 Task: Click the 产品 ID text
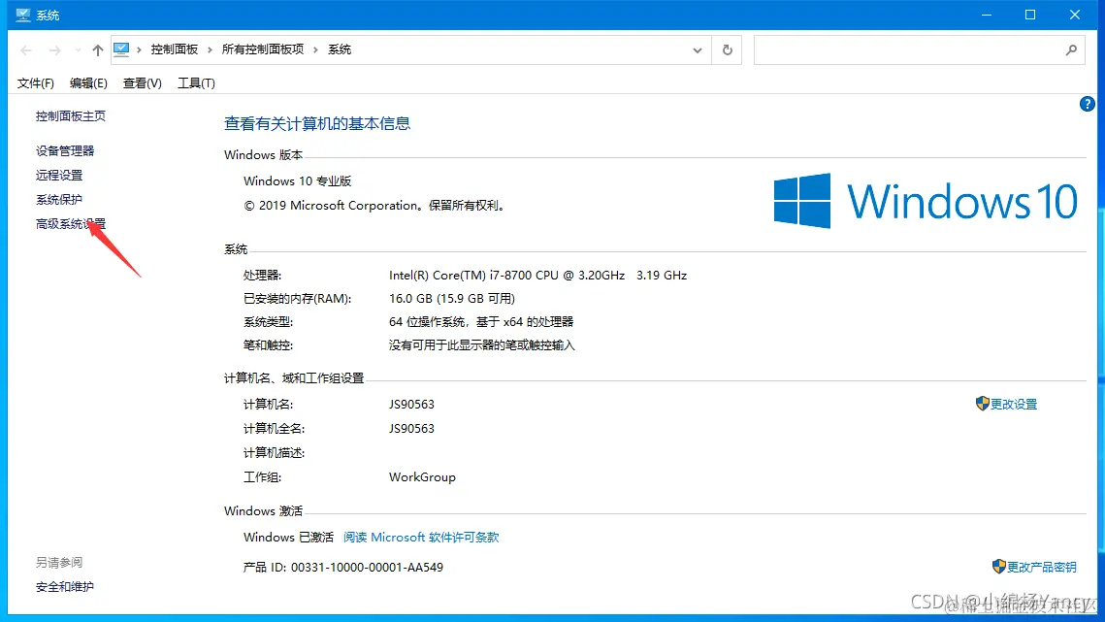[x=343, y=568]
